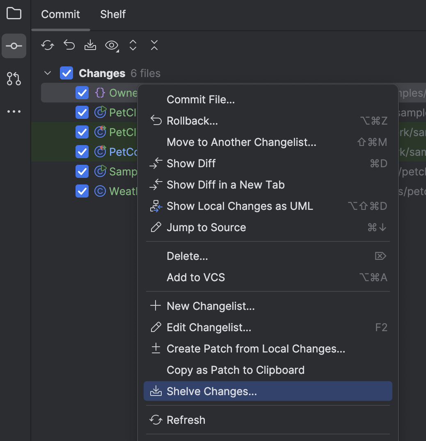Collapse all nodes via toolbar icon
426x441 pixels.
pyautogui.click(x=154, y=45)
